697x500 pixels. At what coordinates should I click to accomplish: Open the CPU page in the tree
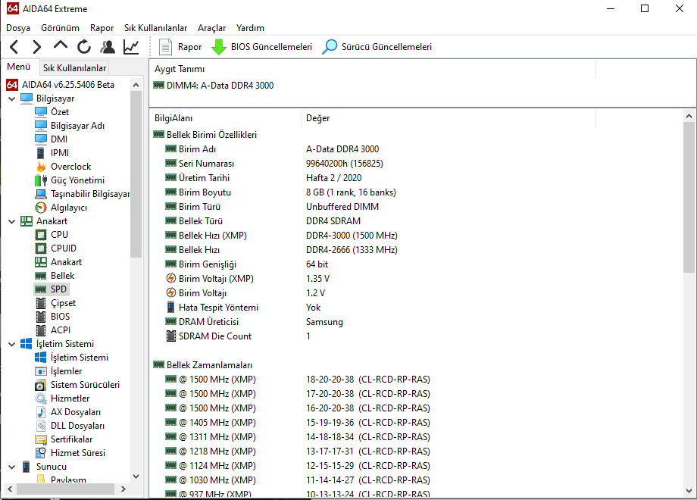pos(52,235)
